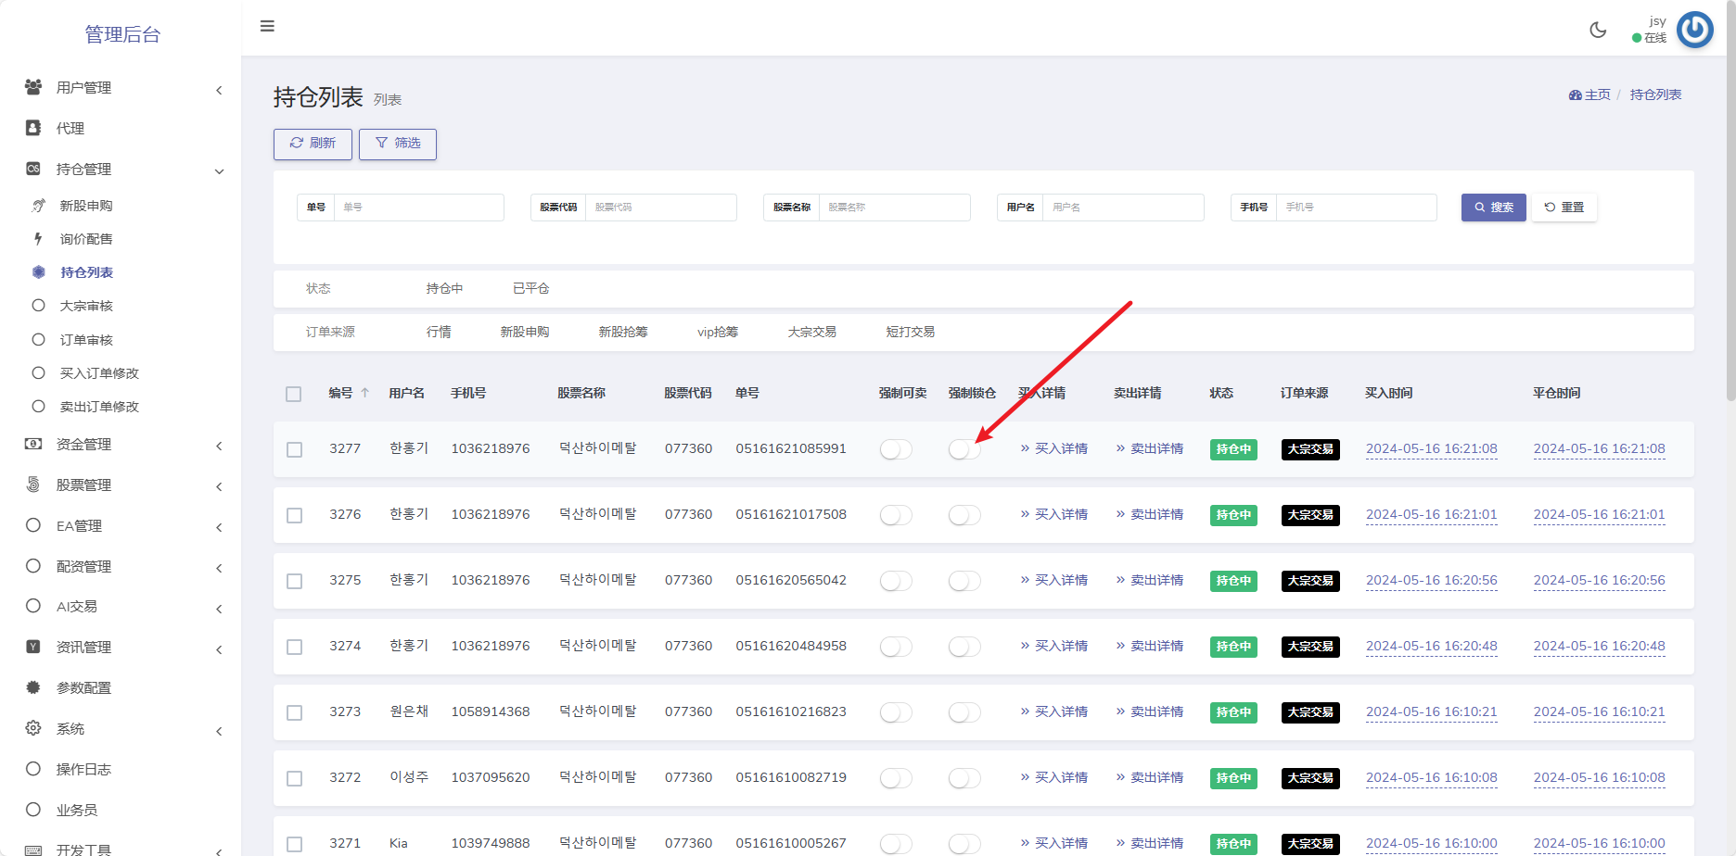The height and width of the screenshot is (856, 1736).
Task: Click the 搜索 search button
Action: [1493, 208]
